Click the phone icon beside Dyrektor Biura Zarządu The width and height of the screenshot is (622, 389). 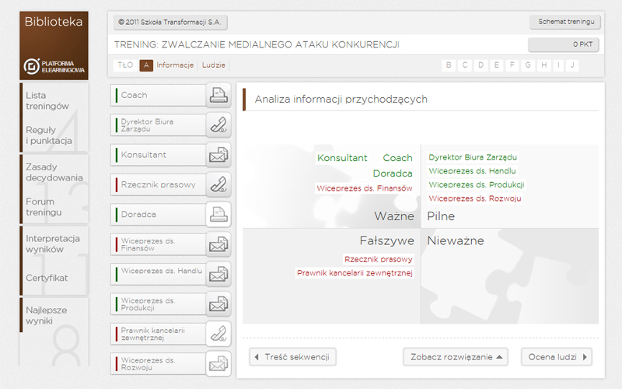[218, 125]
